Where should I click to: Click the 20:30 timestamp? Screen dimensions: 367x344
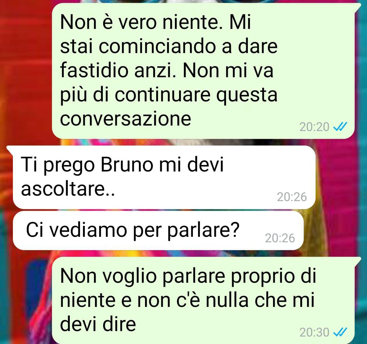(314, 332)
